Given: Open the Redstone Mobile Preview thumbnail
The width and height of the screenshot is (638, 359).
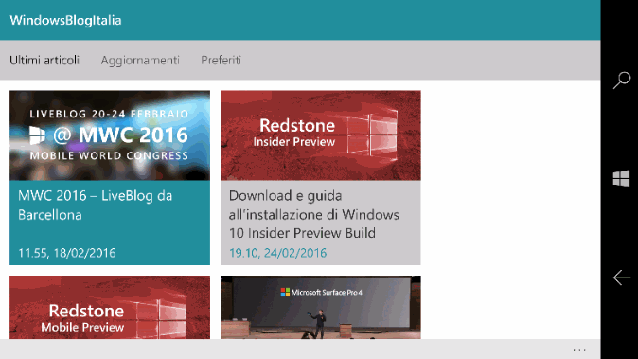Looking at the screenshot, I should click(x=110, y=307).
